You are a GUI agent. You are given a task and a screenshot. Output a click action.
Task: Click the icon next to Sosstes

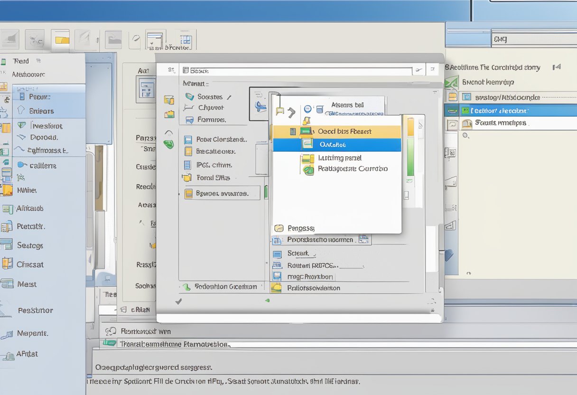[x=190, y=96]
